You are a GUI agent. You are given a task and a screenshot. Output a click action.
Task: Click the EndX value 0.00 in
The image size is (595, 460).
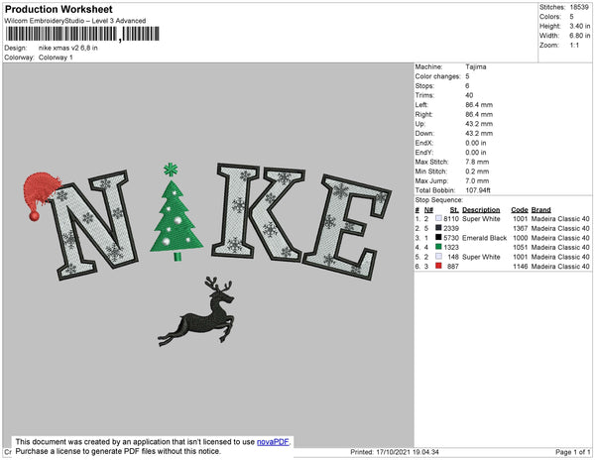(475, 143)
